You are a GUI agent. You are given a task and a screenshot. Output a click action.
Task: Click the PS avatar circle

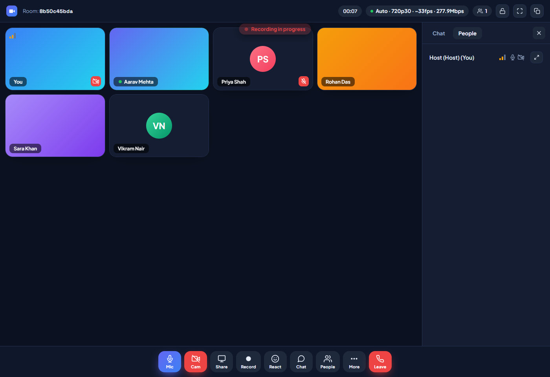(263, 59)
